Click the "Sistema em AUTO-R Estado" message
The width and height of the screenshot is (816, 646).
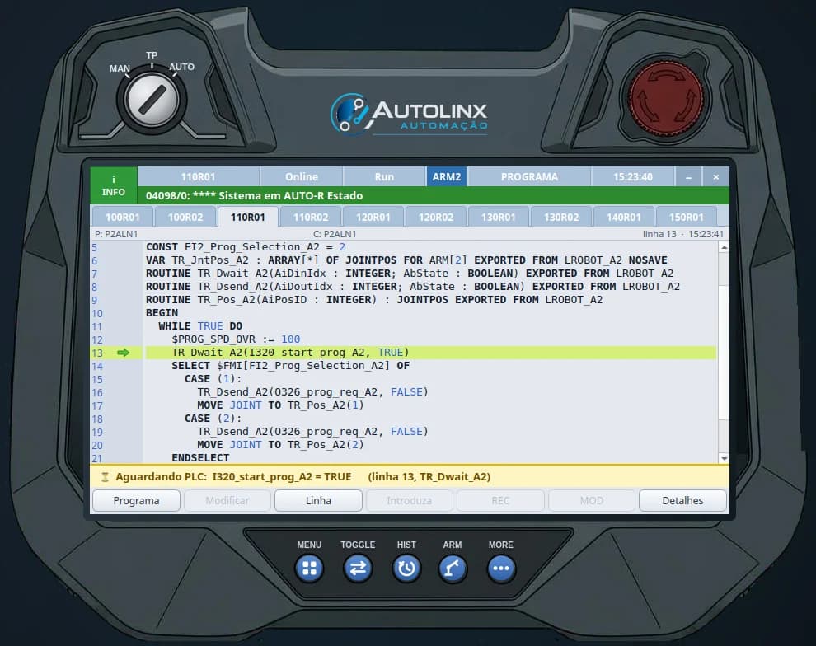click(290, 195)
